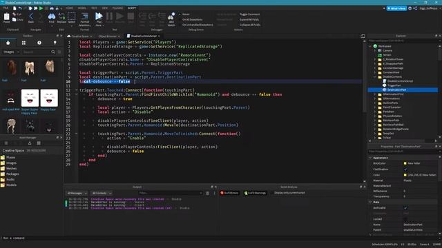
Task: Open the Toolbox Inventory grid icon
Action: pyautogui.click(x=23, y=43)
